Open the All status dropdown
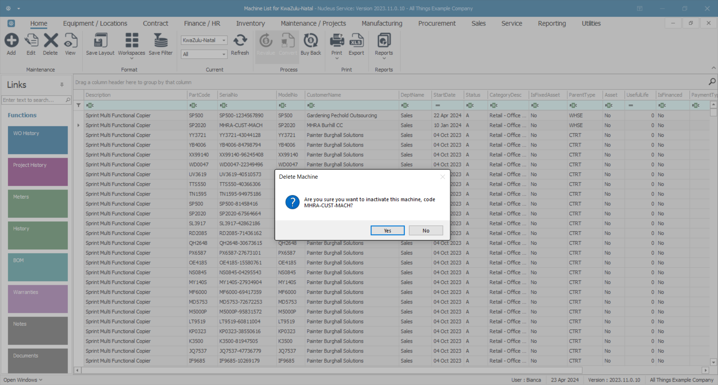Viewport: 718px width, 385px height. [224, 54]
